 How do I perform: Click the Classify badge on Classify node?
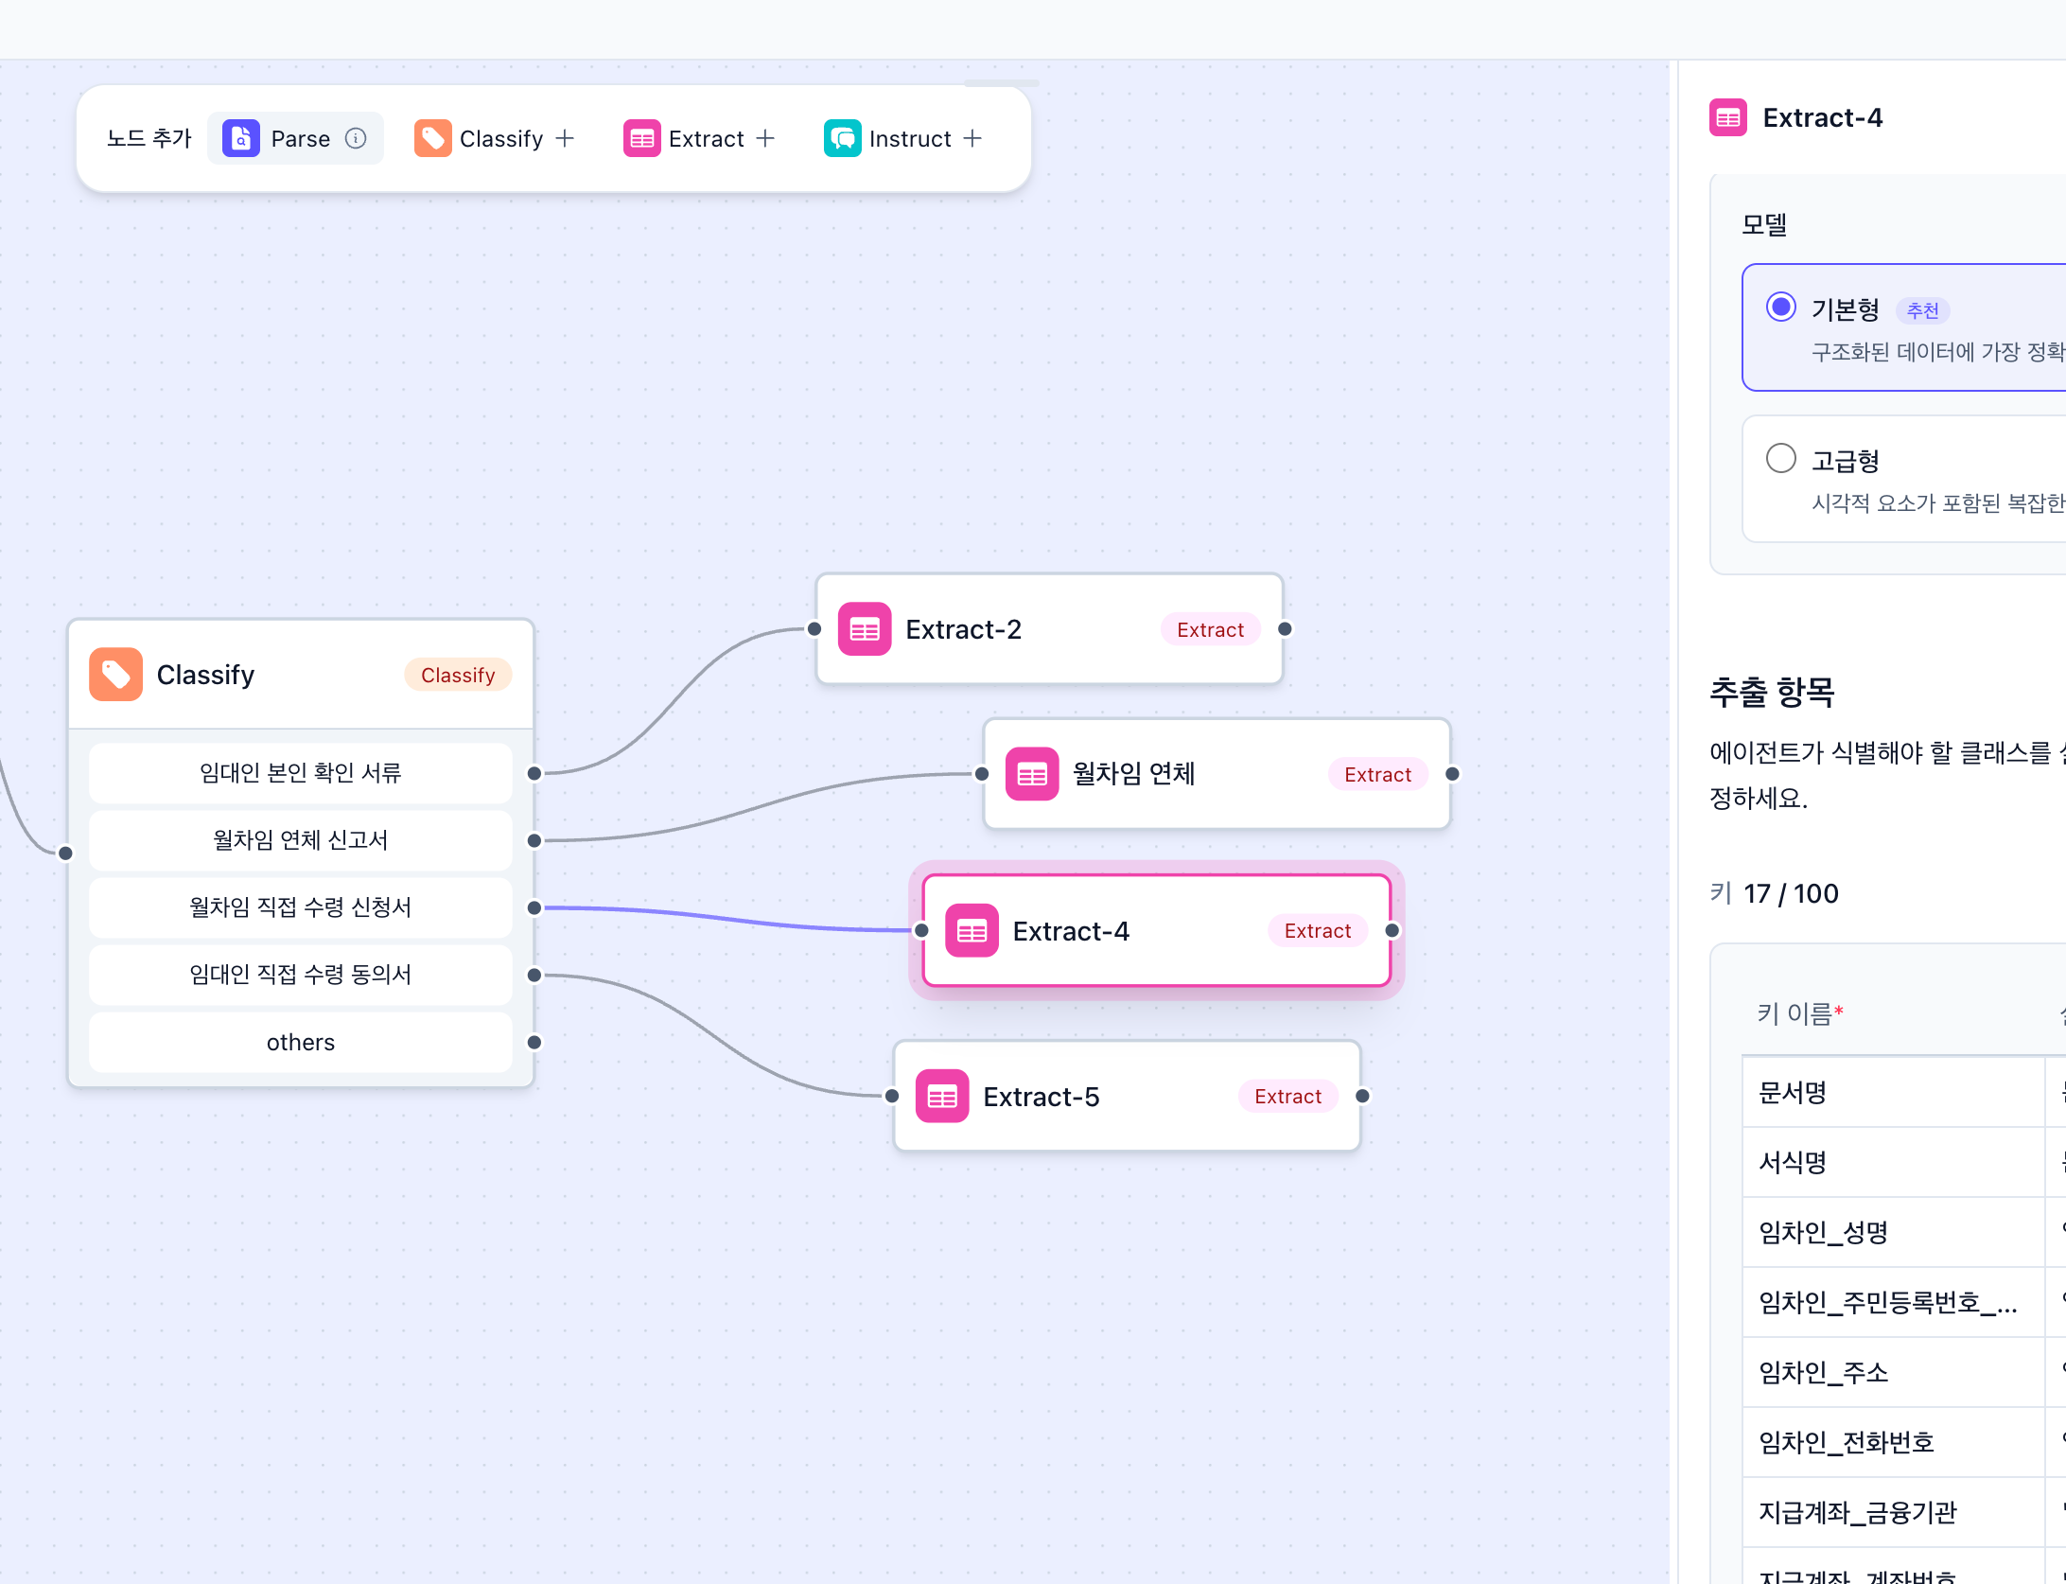tap(458, 675)
